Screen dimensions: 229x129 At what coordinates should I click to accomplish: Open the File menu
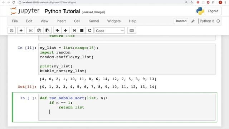click(x=15, y=21)
